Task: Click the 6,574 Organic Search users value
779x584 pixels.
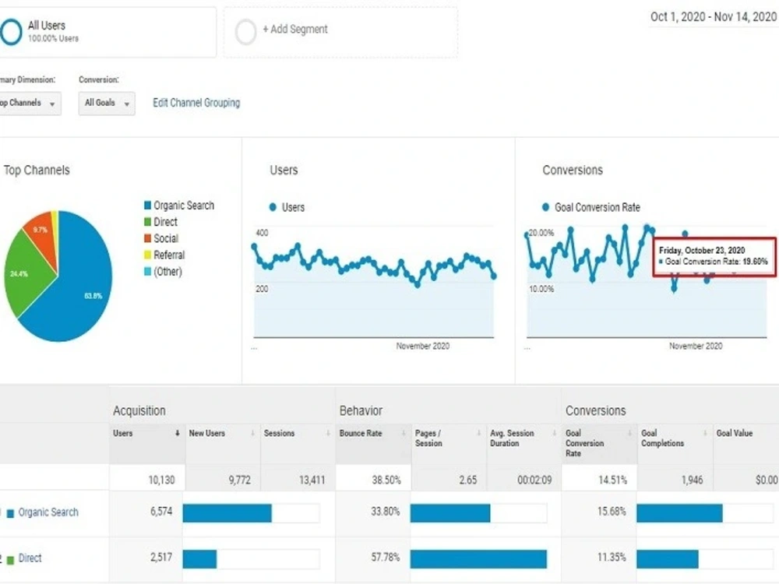Action: point(161,511)
